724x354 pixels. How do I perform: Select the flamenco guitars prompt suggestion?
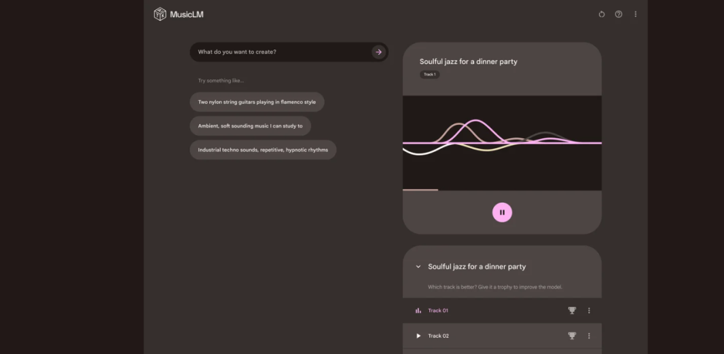click(x=257, y=102)
